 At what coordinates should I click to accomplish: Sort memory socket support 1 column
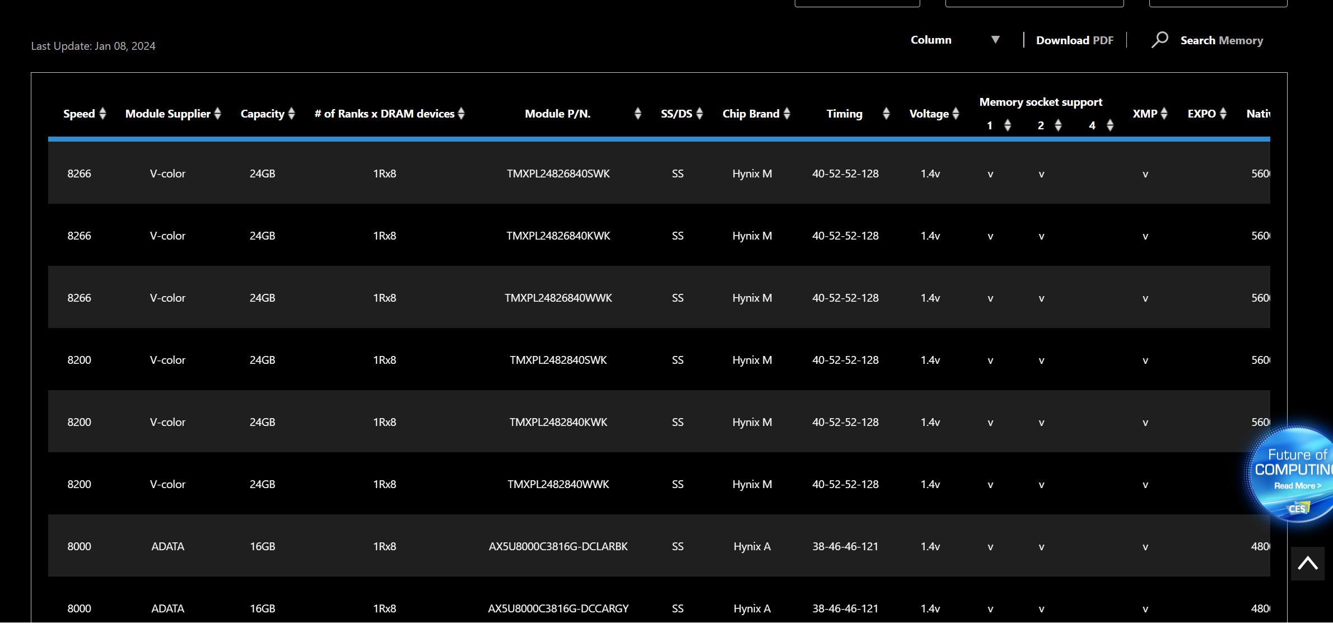point(1008,125)
